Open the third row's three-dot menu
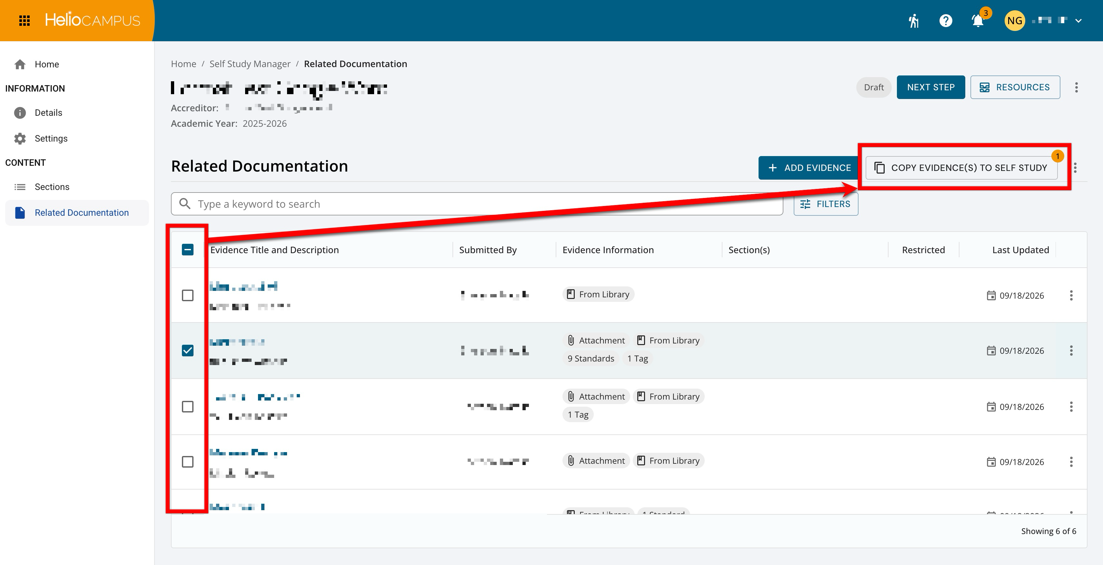 1071,407
